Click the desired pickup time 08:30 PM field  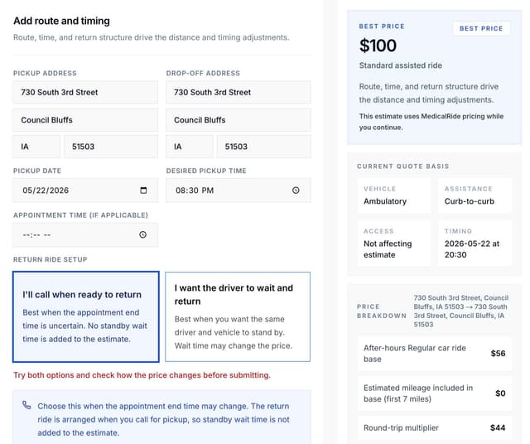(238, 191)
